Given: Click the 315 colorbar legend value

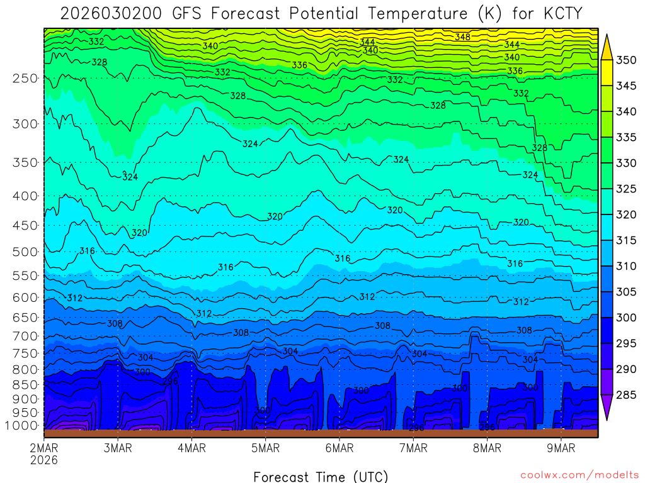Looking at the screenshot, I should click(626, 241).
